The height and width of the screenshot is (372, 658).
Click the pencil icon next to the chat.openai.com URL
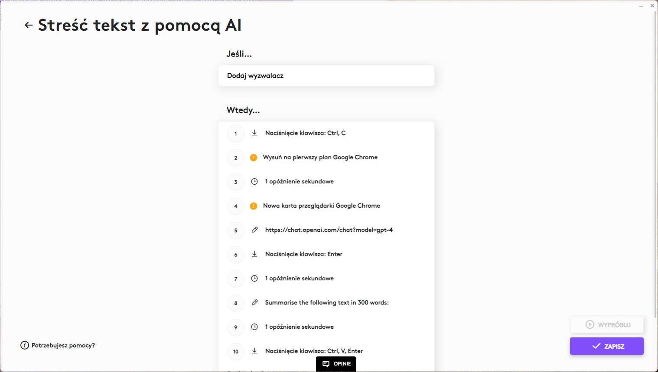coord(254,230)
